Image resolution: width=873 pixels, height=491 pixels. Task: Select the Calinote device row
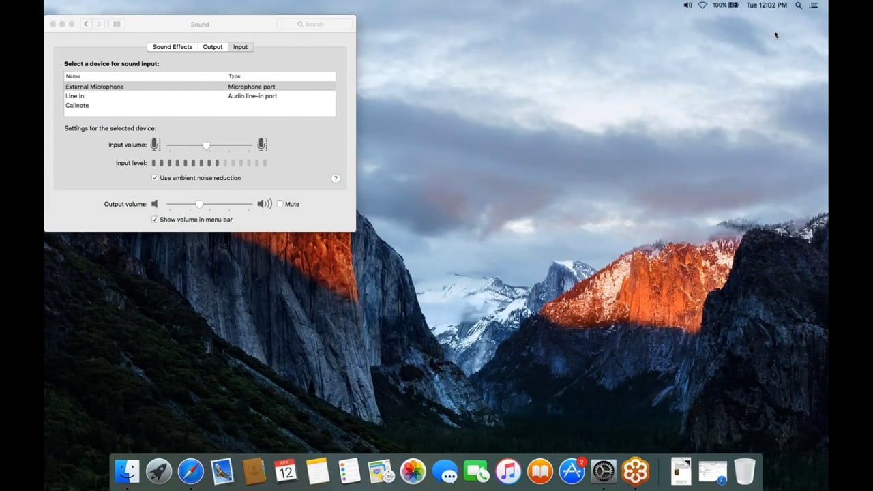tap(200, 106)
